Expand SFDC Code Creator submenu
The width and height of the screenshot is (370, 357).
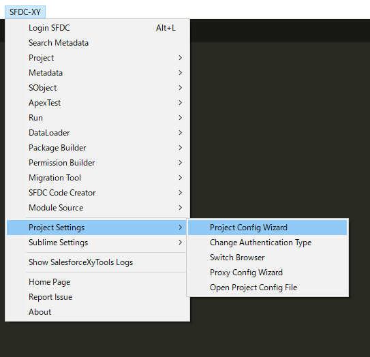[x=97, y=193]
